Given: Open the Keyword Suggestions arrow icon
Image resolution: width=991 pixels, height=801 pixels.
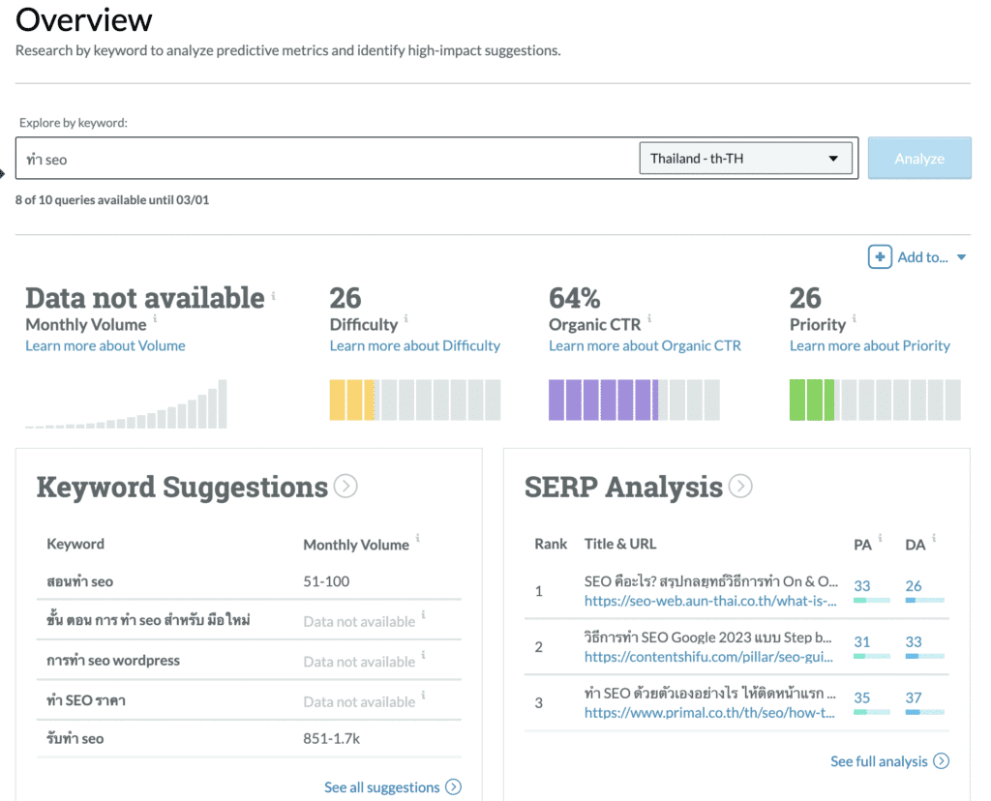Looking at the screenshot, I should point(345,486).
